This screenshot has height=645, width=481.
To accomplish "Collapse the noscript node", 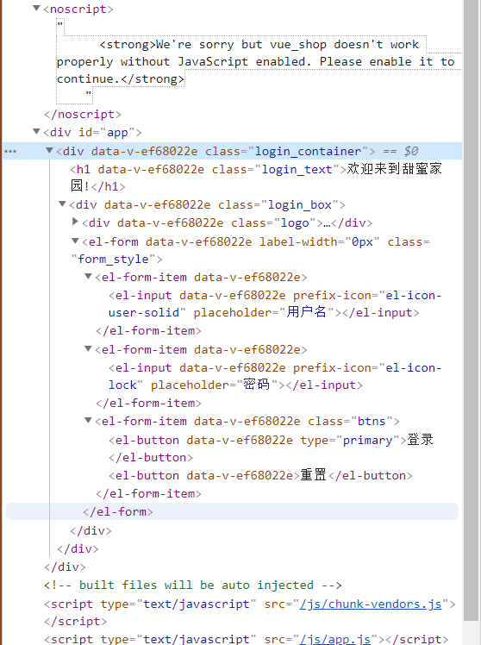I will [36, 9].
